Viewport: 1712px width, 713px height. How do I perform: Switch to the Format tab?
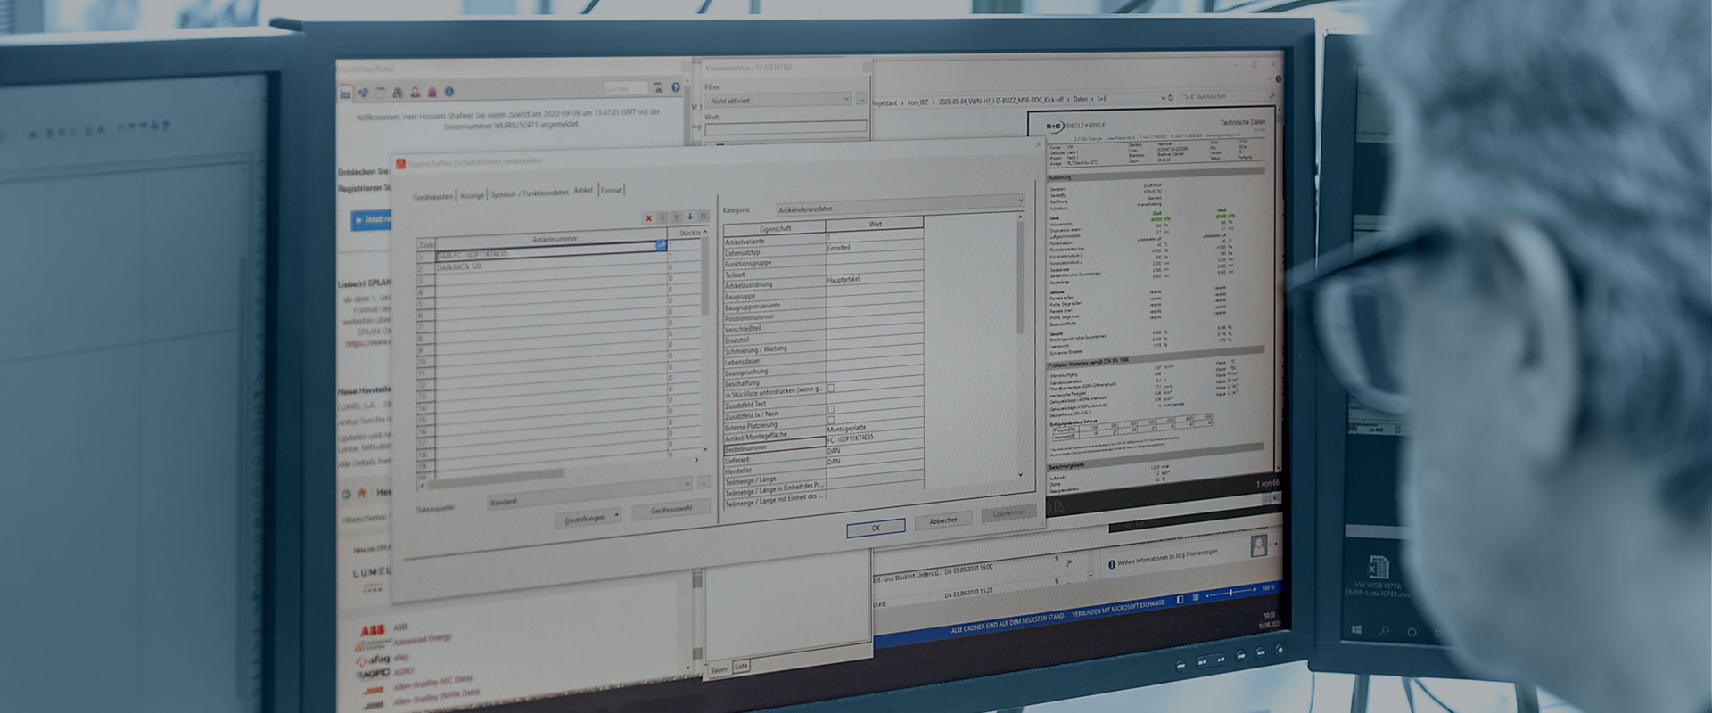(611, 190)
